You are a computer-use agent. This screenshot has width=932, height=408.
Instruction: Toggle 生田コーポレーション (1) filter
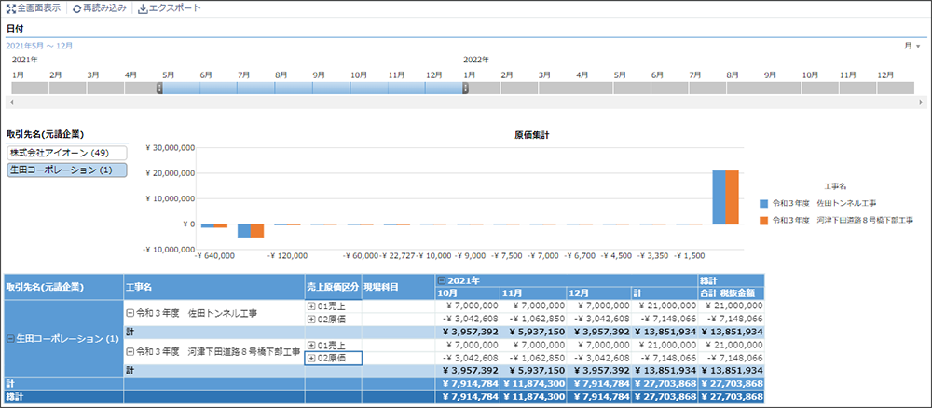(66, 170)
